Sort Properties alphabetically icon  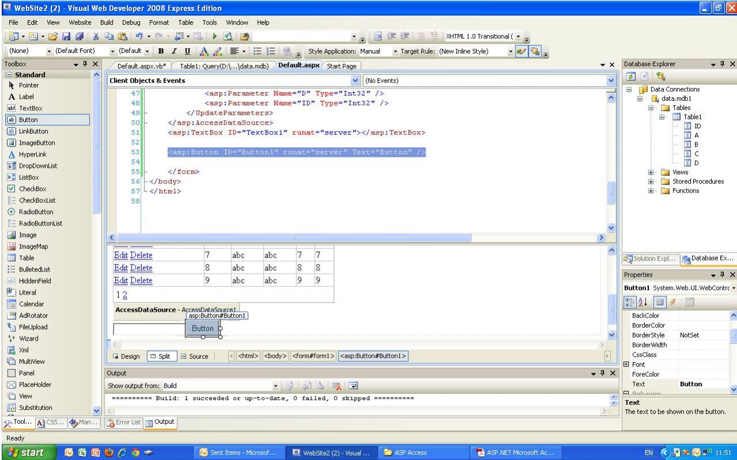643,302
